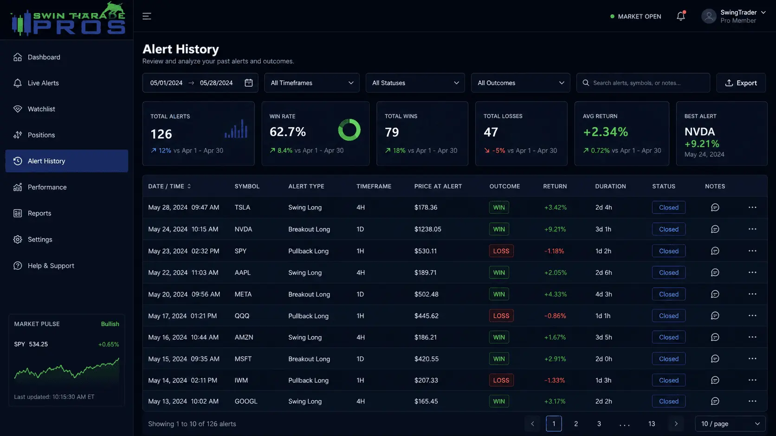Open notes for the QQQ alert
The image size is (776, 436).
point(715,316)
